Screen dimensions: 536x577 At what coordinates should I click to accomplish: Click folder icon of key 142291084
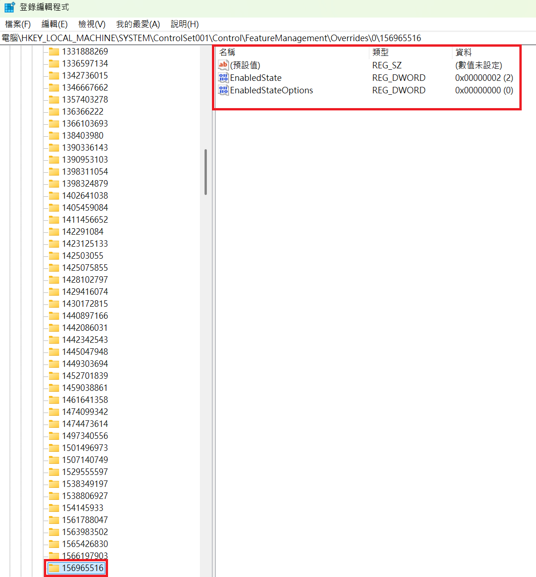click(x=54, y=231)
